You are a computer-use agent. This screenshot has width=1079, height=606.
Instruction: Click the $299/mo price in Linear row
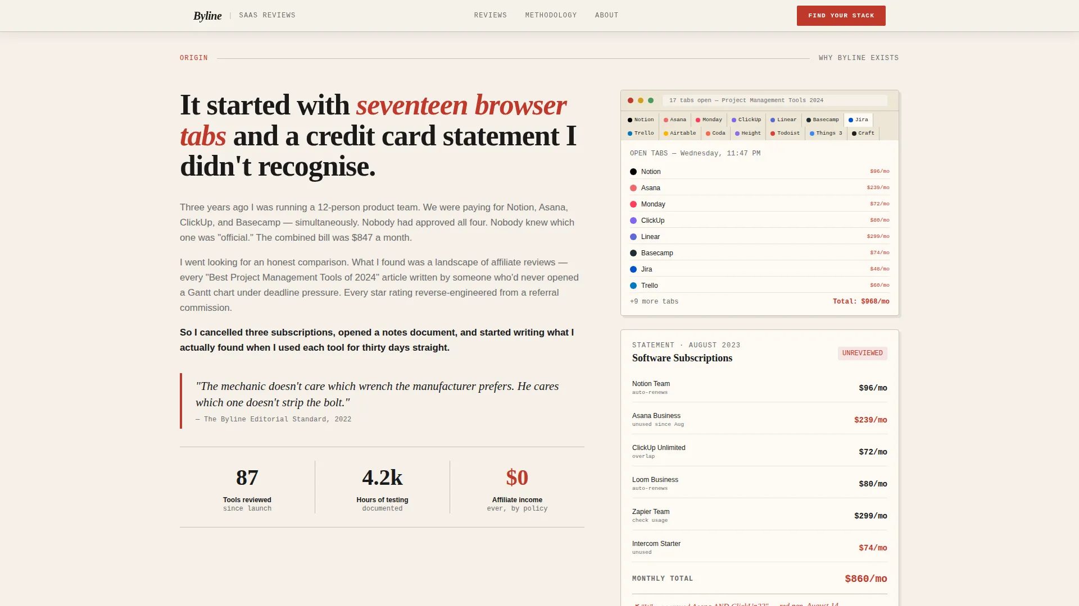[x=878, y=236]
